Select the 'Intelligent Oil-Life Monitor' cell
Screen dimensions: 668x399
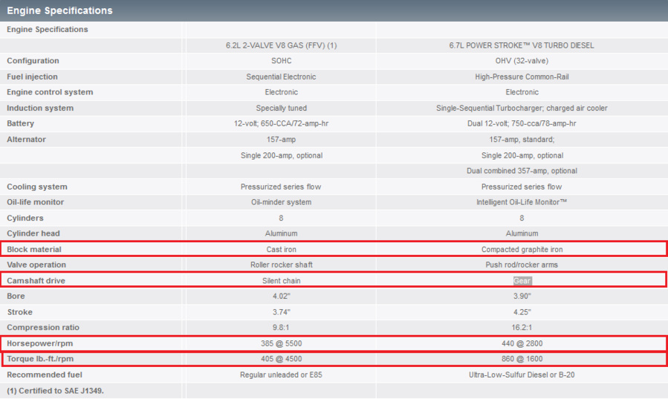pos(522,202)
